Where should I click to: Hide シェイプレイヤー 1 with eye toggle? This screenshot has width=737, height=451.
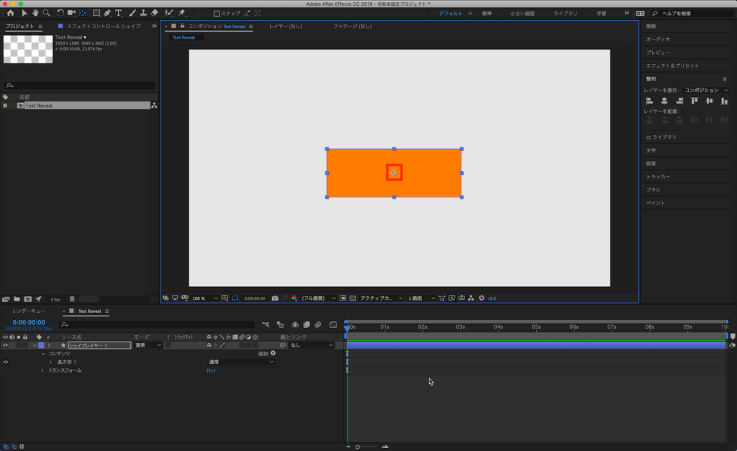6,345
